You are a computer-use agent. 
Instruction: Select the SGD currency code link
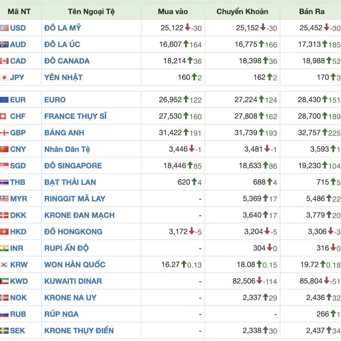coord(18,166)
